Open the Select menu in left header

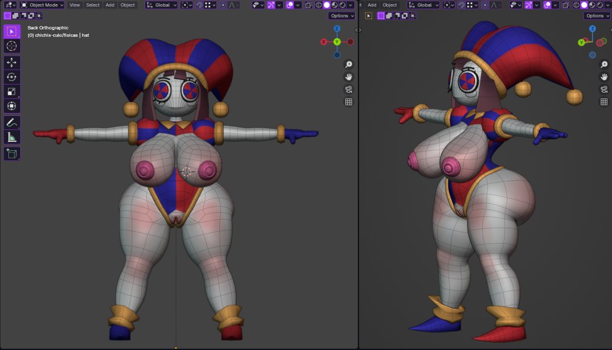(93, 5)
